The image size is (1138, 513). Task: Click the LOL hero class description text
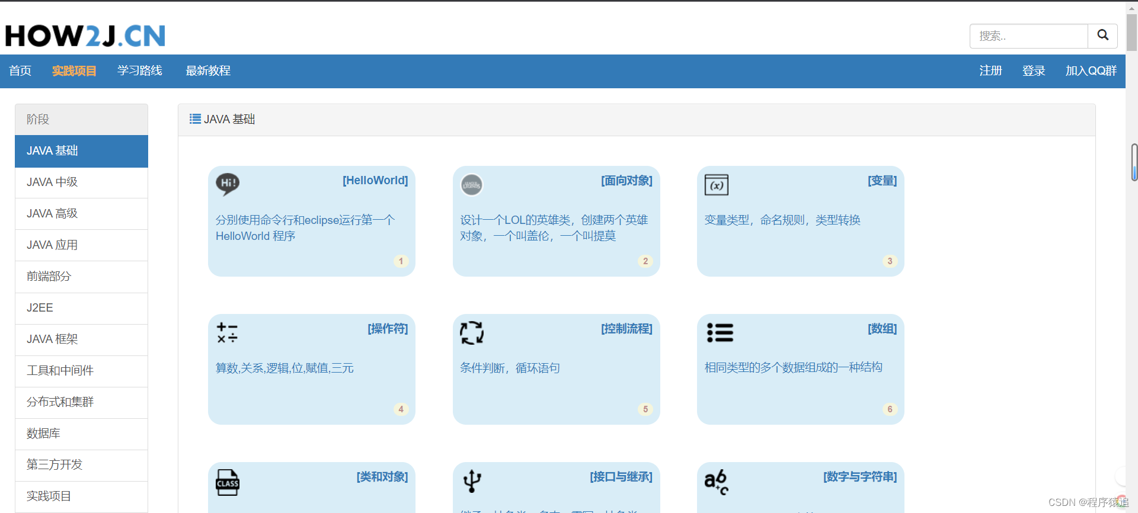[x=554, y=228]
